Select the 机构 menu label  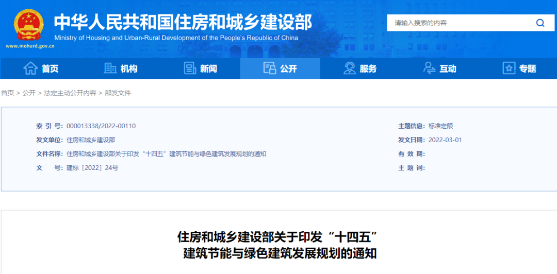pyautogui.click(x=129, y=68)
